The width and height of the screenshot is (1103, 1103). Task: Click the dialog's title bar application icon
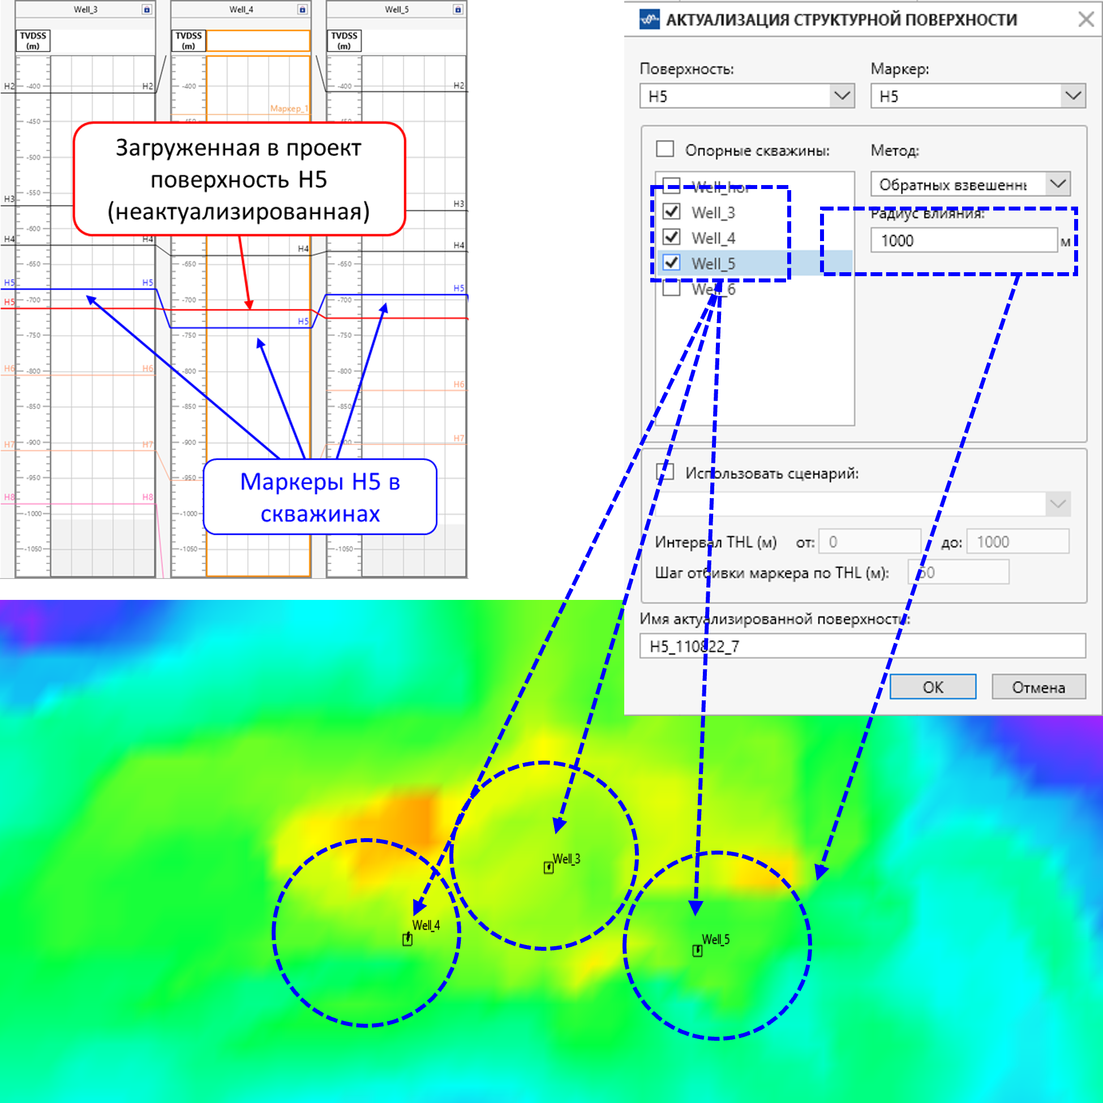tap(650, 20)
